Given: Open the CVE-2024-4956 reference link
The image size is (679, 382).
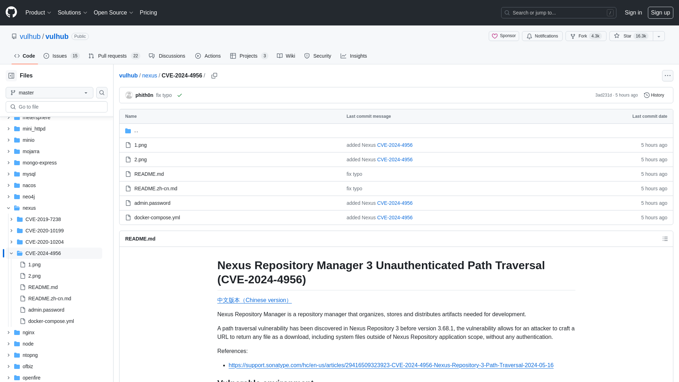Looking at the screenshot, I should (x=391, y=365).
